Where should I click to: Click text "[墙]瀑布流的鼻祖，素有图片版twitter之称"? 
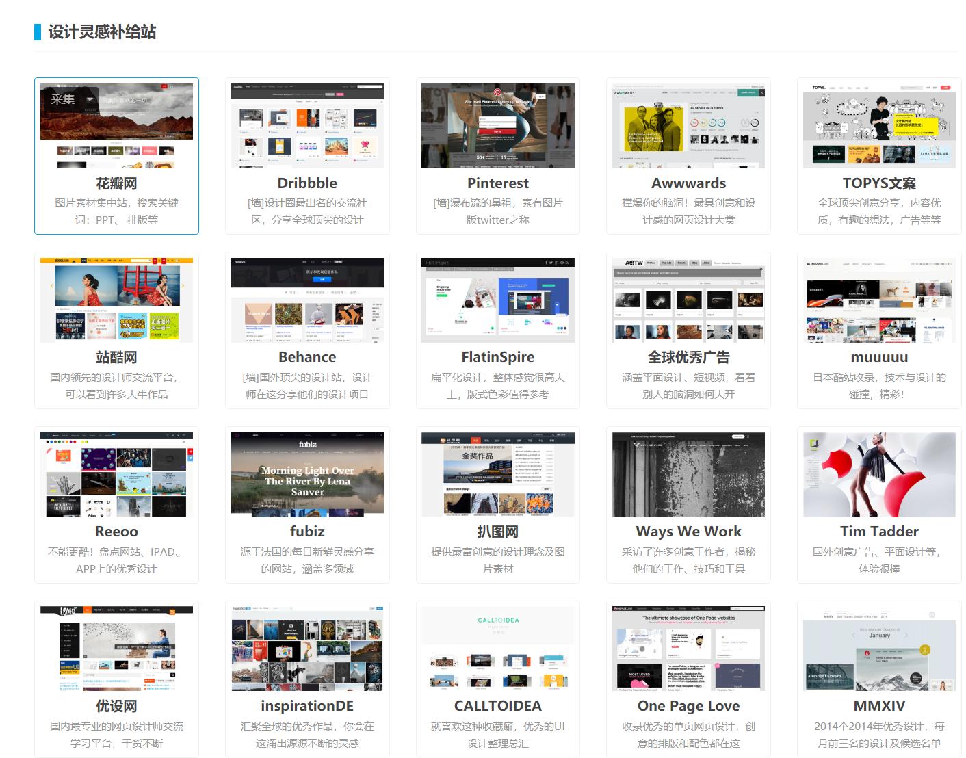pos(498,211)
